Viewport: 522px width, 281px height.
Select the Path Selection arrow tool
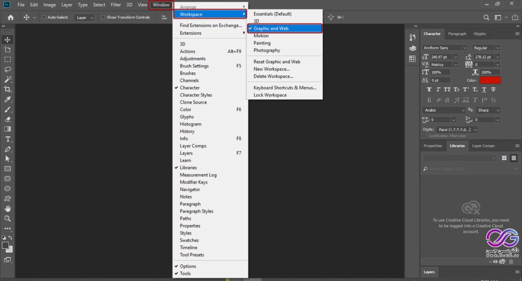click(x=7, y=159)
